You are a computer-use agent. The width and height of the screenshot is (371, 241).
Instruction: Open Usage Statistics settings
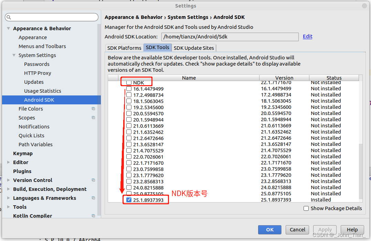coord(43,91)
